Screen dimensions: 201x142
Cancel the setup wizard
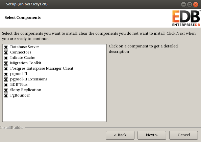click(183, 135)
